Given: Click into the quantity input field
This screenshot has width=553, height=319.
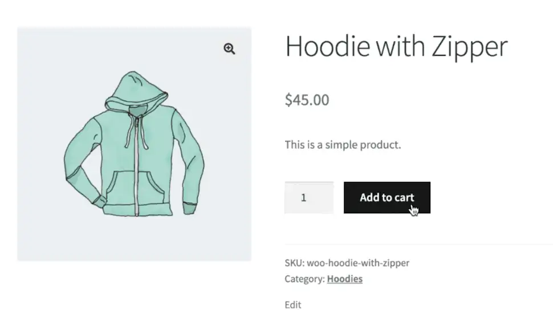Looking at the screenshot, I should pyautogui.click(x=309, y=198).
